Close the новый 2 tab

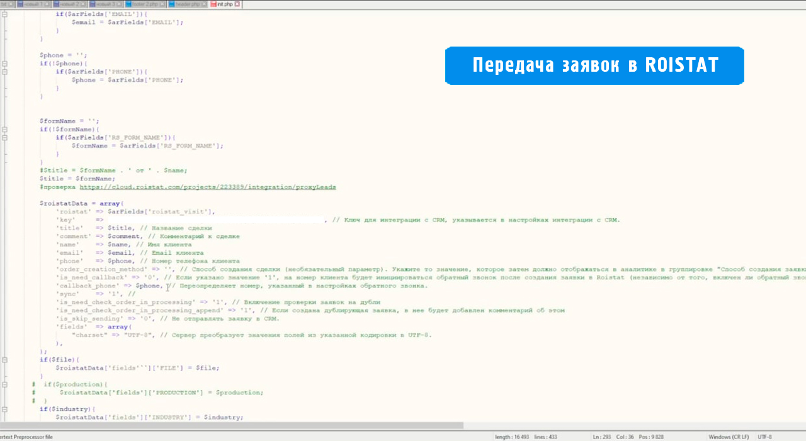pos(83,4)
